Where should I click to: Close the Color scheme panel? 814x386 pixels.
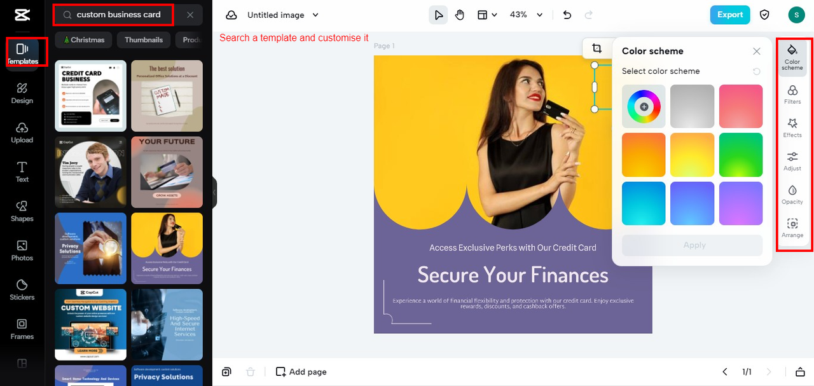pyautogui.click(x=756, y=51)
